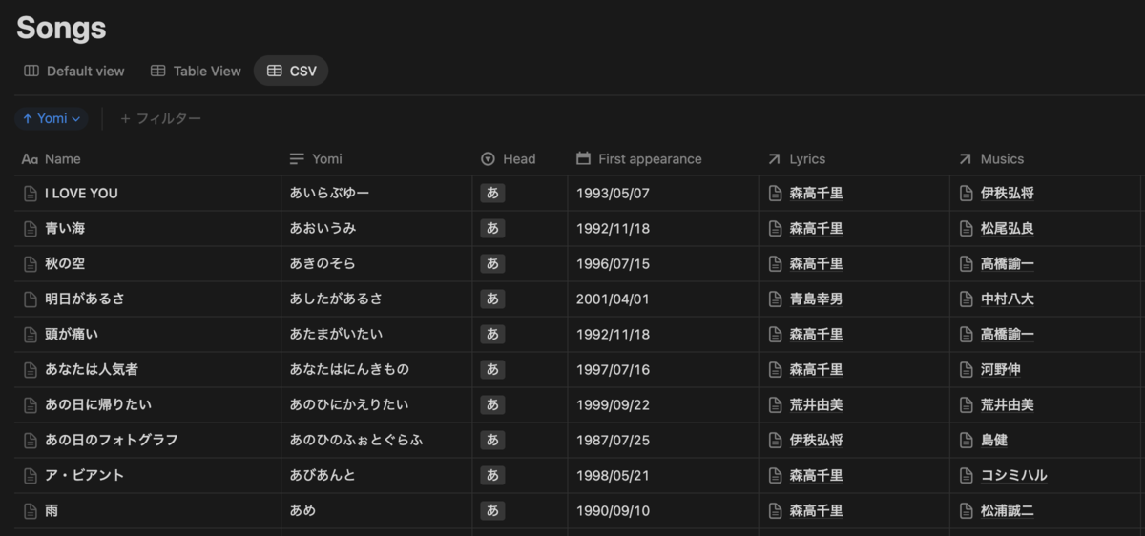Click the relation arrow icon in Musics header
The height and width of the screenshot is (536, 1145).
[965, 159]
